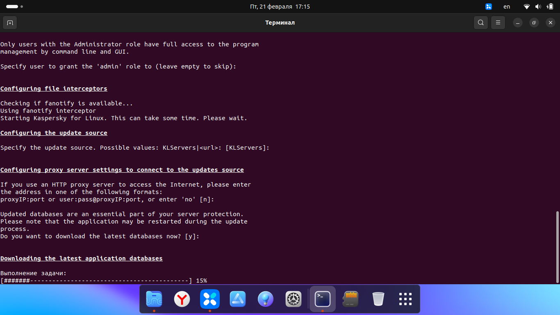This screenshot has width=560, height=315.
Task: Click the 'management by command line and GUI' line
Action: [x=65, y=52]
